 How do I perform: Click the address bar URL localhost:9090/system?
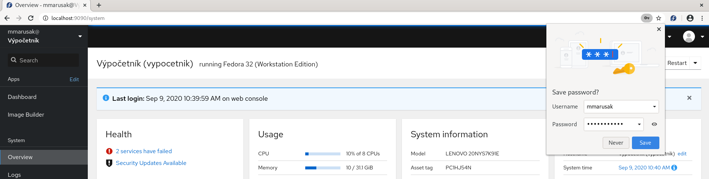point(78,18)
